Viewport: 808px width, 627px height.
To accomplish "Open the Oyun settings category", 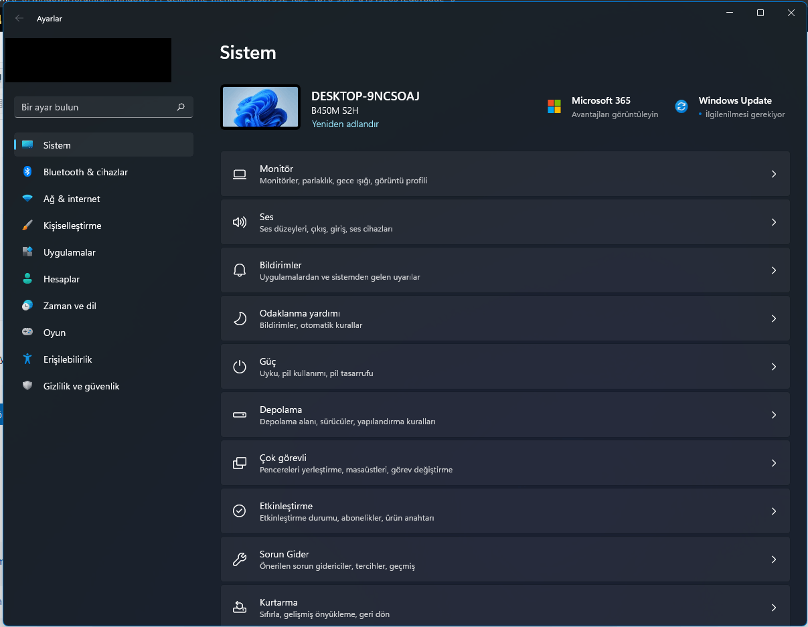I will pyautogui.click(x=104, y=333).
